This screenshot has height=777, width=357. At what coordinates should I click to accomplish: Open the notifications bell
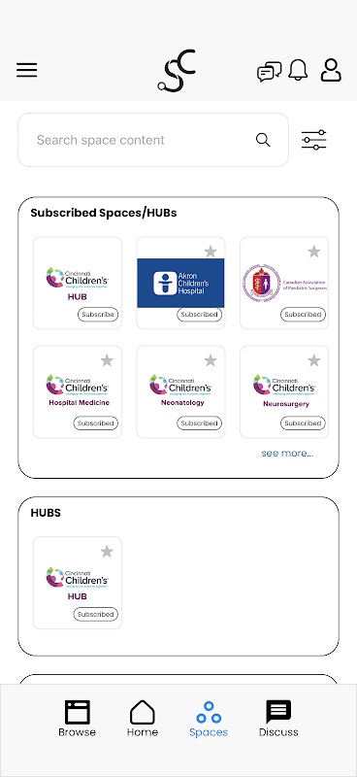(x=298, y=70)
